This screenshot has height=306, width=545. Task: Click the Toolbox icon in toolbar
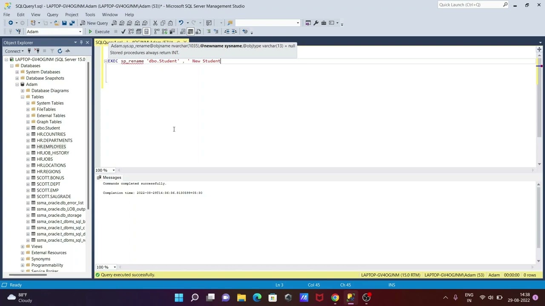[x=324, y=23]
